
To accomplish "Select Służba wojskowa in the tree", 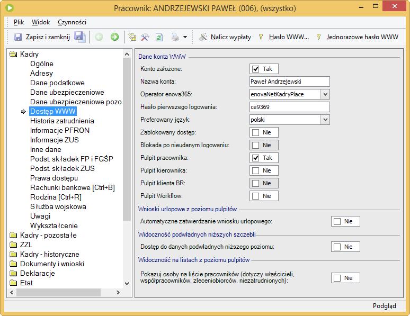I will coord(58,206).
